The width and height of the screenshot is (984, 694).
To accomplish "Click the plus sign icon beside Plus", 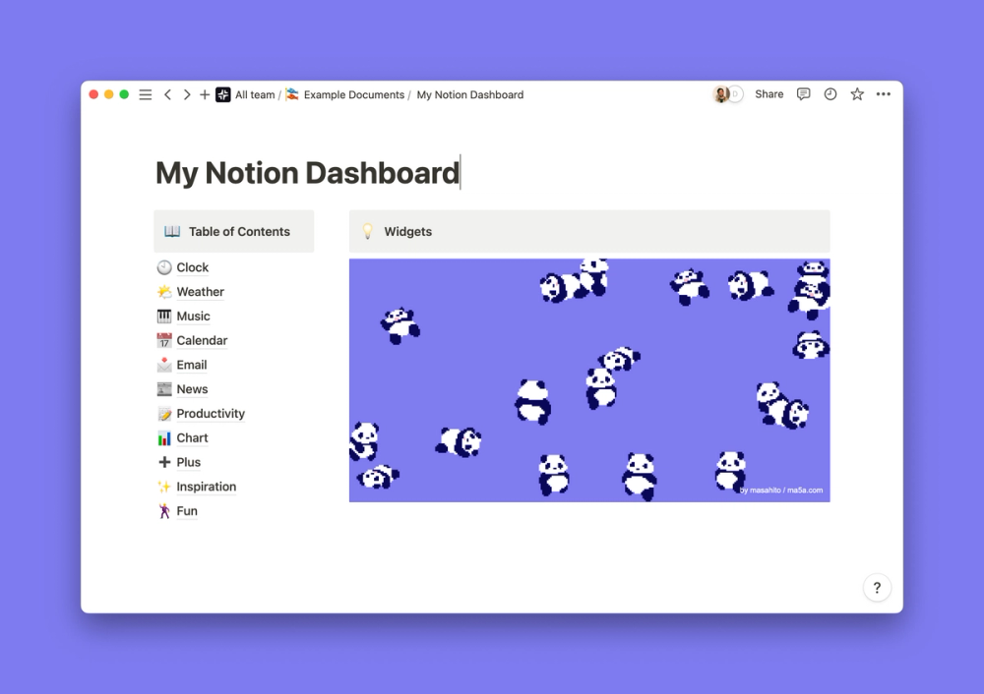I will (164, 463).
